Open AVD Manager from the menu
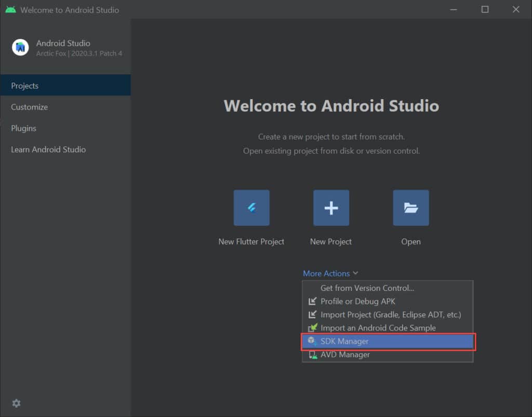The width and height of the screenshot is (532, 417). click(x=344, y=355)
